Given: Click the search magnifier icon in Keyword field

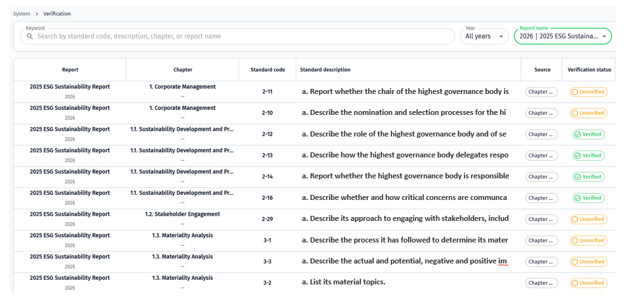Looking at the screenshot, I should click(x=29, y=36).
